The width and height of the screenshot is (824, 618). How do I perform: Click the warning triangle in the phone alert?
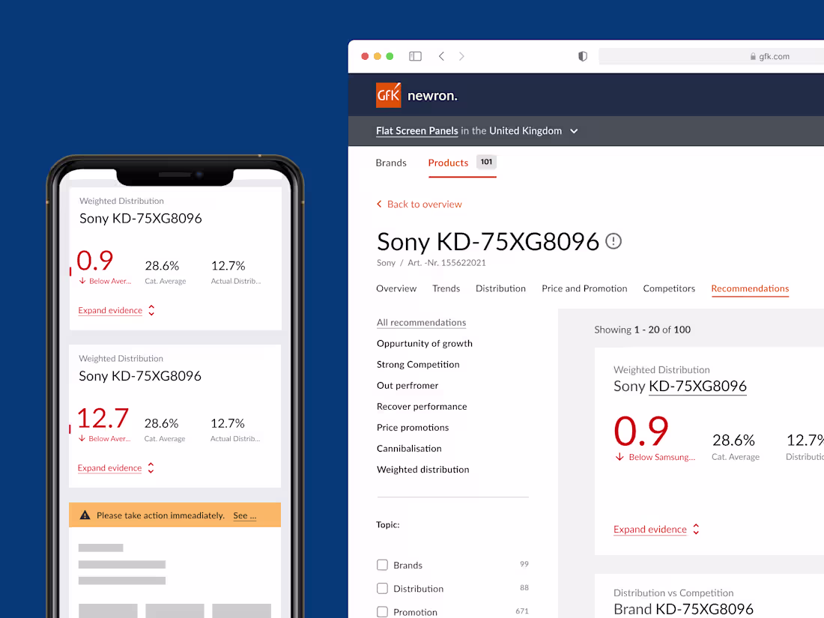coord(85,515)
